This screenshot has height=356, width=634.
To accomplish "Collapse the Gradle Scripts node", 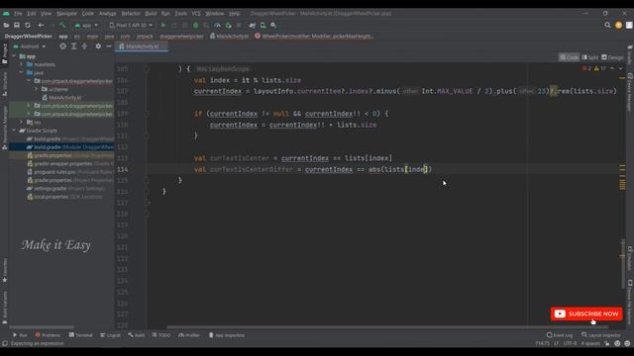I will [x=14, y=131].
